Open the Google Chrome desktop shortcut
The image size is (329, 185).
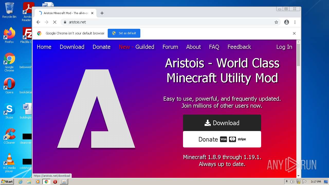pyautogui.click(x=9, y=62)
